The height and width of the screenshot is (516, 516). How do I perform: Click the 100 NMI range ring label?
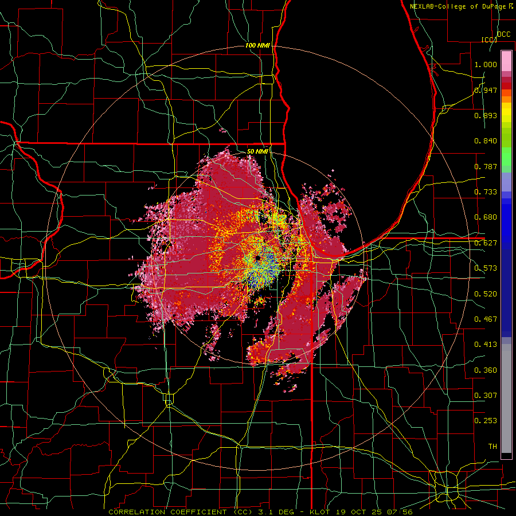[257, 45]
